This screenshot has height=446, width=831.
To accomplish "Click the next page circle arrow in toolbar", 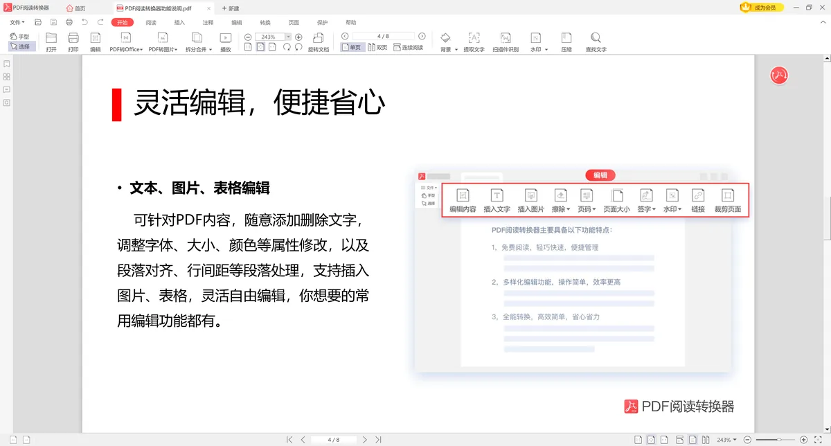I will 420,36.
